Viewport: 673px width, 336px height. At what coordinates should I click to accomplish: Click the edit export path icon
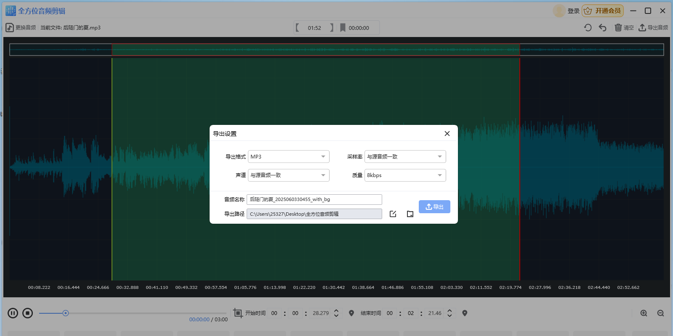click(393, 214)
